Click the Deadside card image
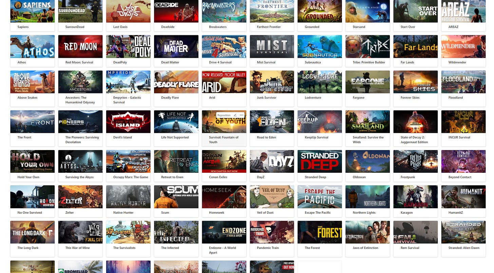Screen dimensions: 494x273 click(x=176, y=11)
